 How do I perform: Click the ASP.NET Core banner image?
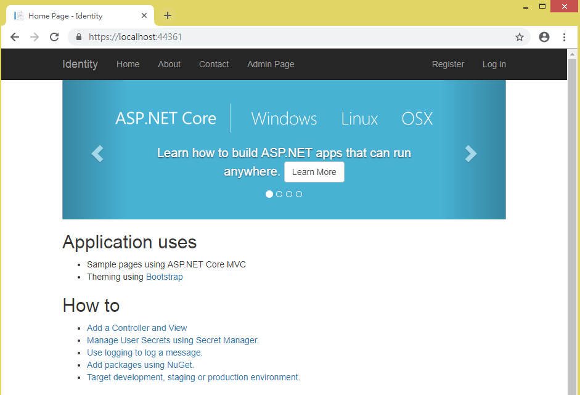pos(284,149)
